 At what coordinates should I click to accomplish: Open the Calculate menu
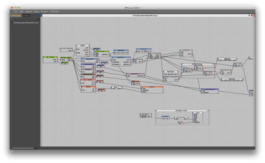55,12
